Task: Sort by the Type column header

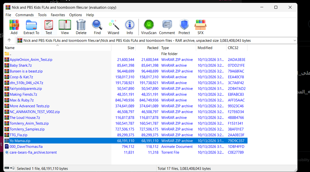Action: [x=178, y=48]
